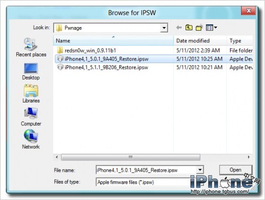Select iPhone4,1_5.1.1_9B206_Restore.ipsw file name

(x=107, y=67)
